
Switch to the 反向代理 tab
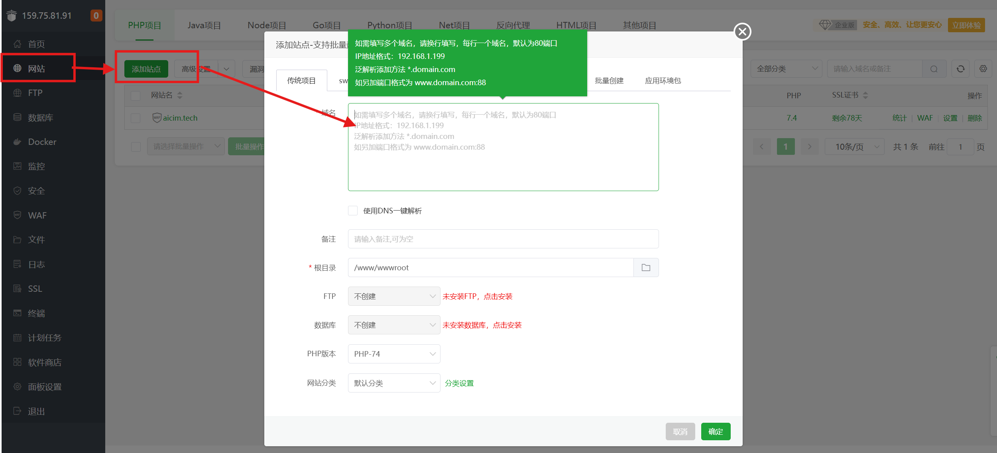(x=513, y=25)
